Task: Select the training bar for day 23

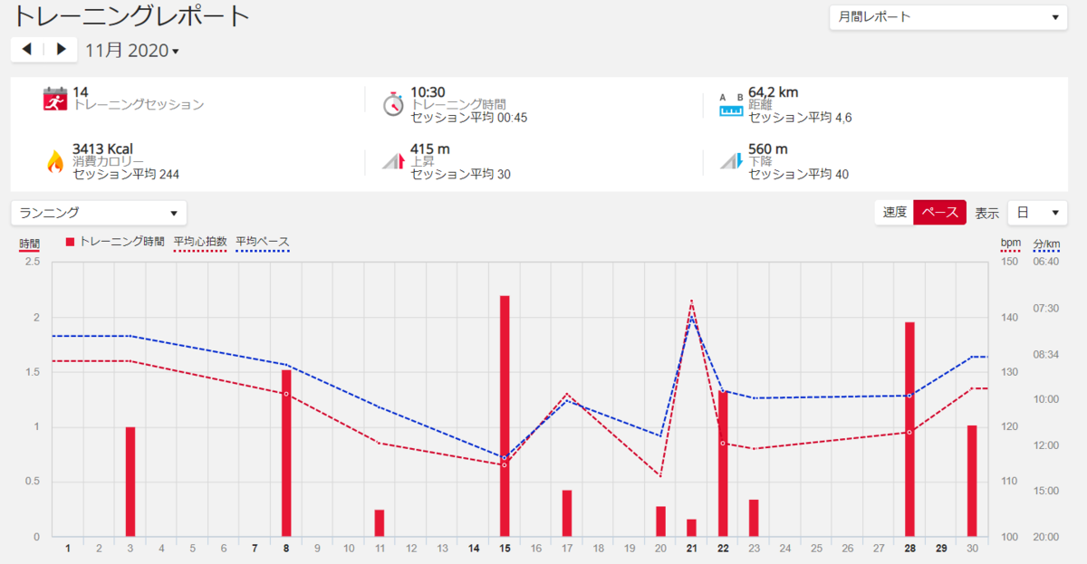Action: click(x=754, y=518)
